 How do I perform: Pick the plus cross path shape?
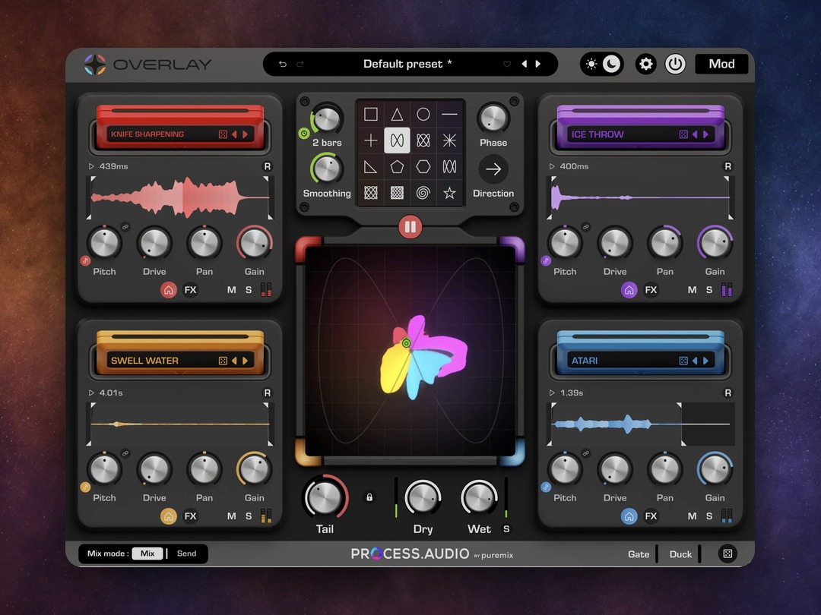point(371,140)
